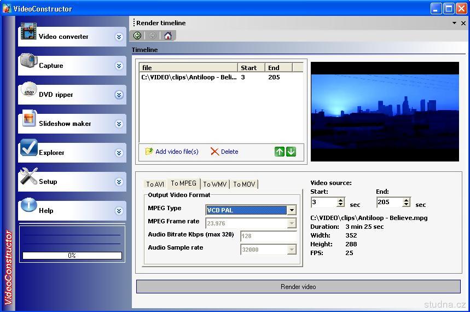470x312 pixels.
Task: Switch to the To WMV tab
Action: tap(214, 184)
